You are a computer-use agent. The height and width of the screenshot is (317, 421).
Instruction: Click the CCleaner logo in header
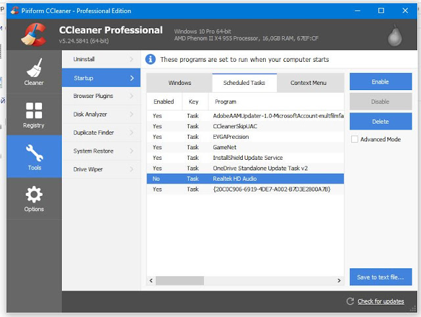(34, 34)
